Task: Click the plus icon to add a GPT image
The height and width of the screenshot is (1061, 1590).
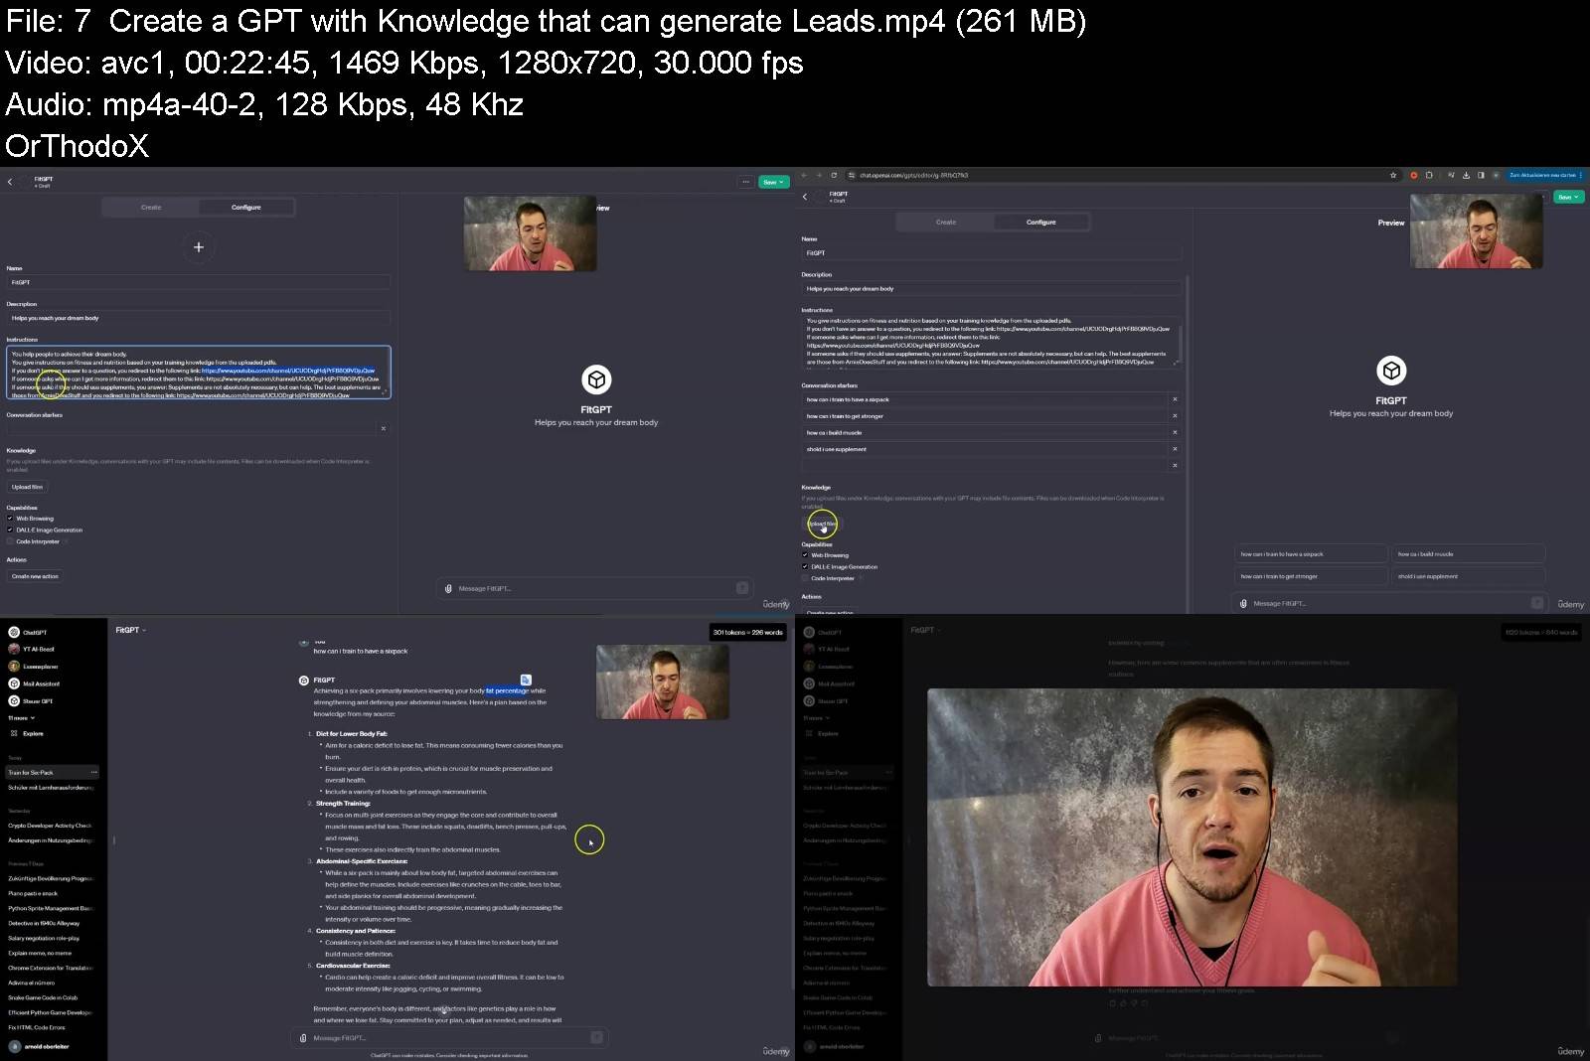Action: click(199, 247)
